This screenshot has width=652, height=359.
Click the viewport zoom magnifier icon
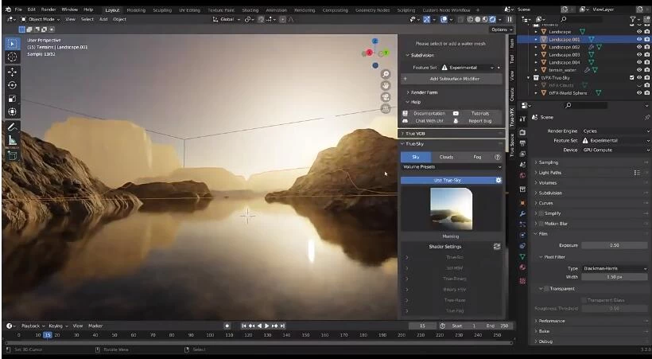coord(386,73)
